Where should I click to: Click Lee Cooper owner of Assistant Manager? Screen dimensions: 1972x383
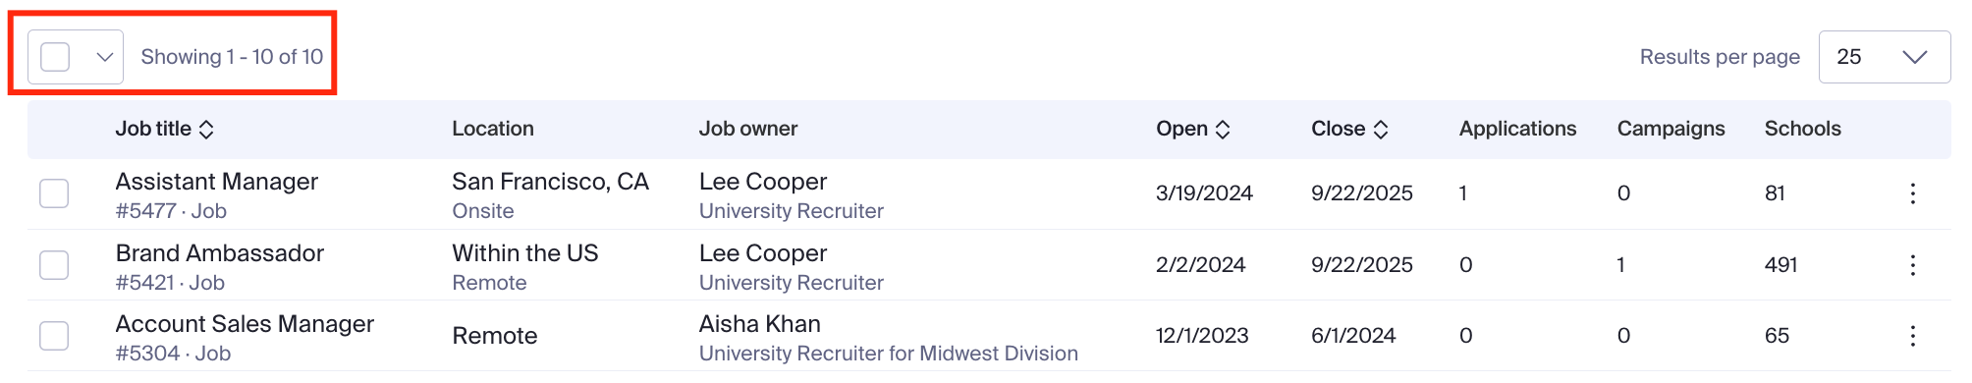763,182
